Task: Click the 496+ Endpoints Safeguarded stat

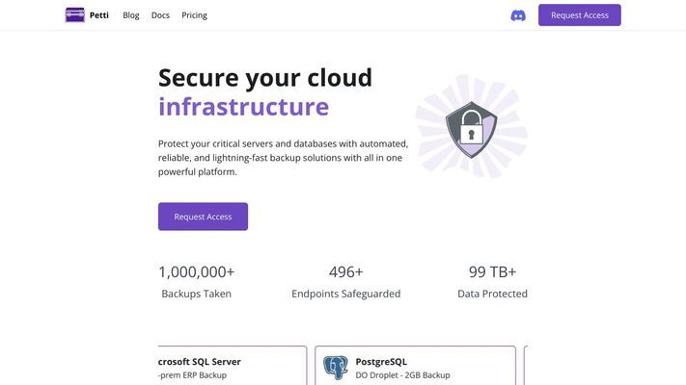Action: pyautogui.click(x=346, y=282)
